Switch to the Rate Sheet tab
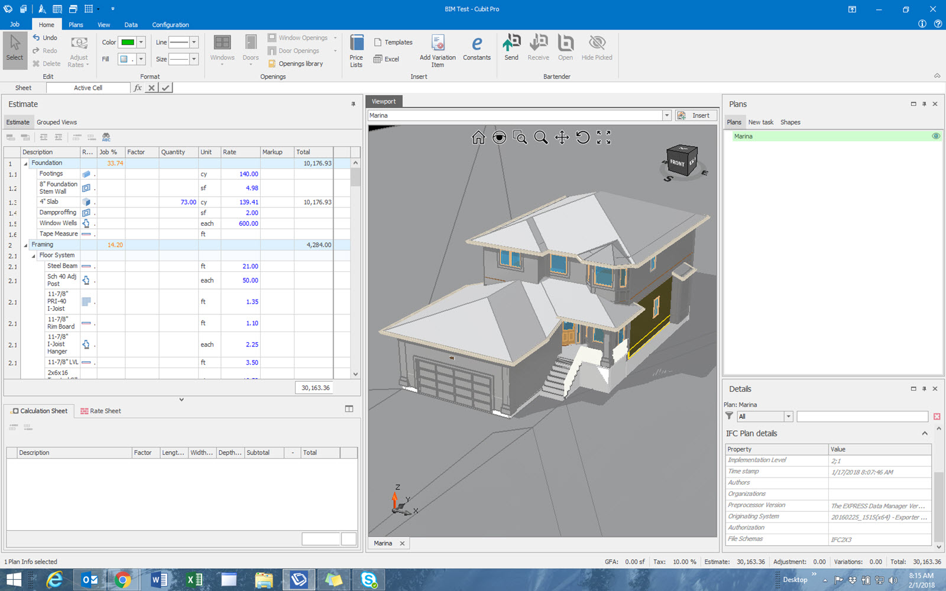 (101, 411)
